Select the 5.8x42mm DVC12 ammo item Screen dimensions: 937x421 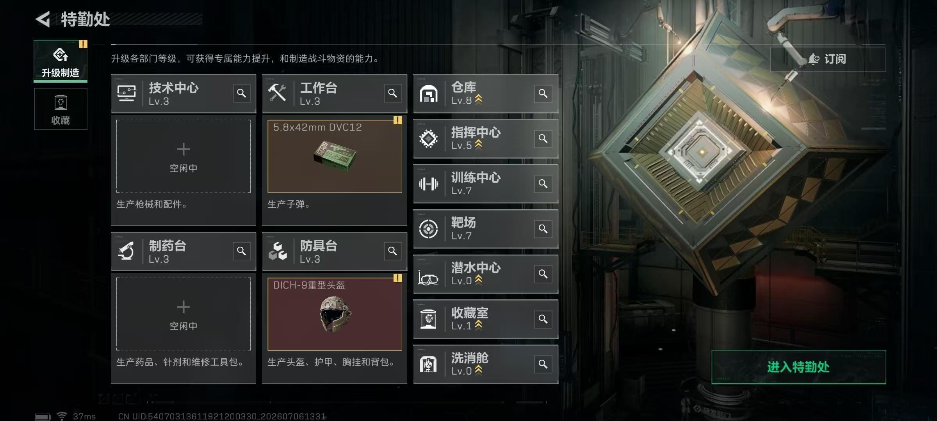(x=335, y=156)
